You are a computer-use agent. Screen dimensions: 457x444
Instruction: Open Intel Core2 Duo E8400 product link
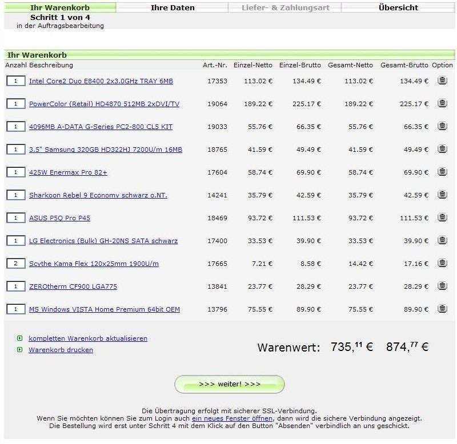pos(101,81)
